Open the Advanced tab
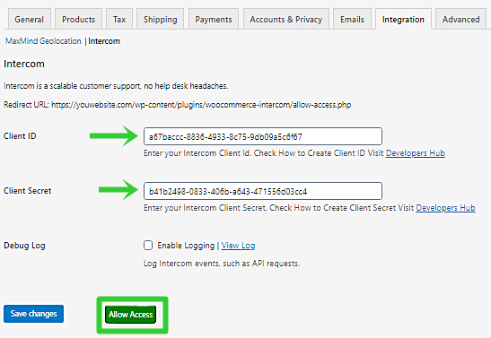Viewport: 491px width, 338px height. click(460, 20)
